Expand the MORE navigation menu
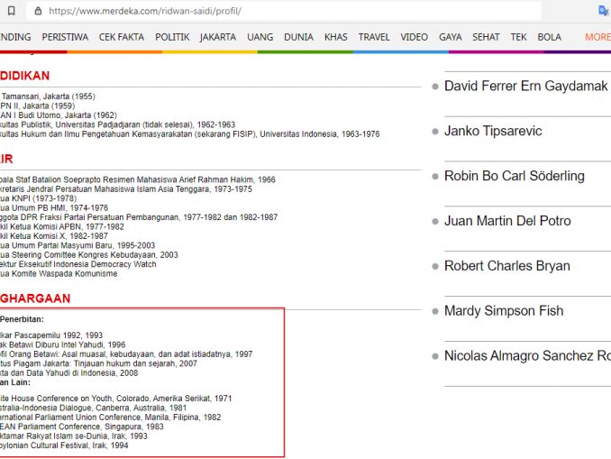This screenshot has height=459, width=611. pyautogui.click(x=597, y=37)
